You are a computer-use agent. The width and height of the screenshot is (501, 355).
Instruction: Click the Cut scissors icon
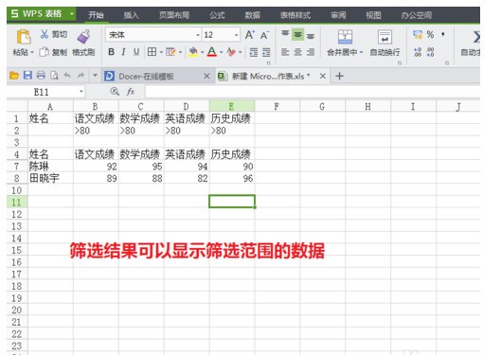pyautogui.click(x=45, y=34)
